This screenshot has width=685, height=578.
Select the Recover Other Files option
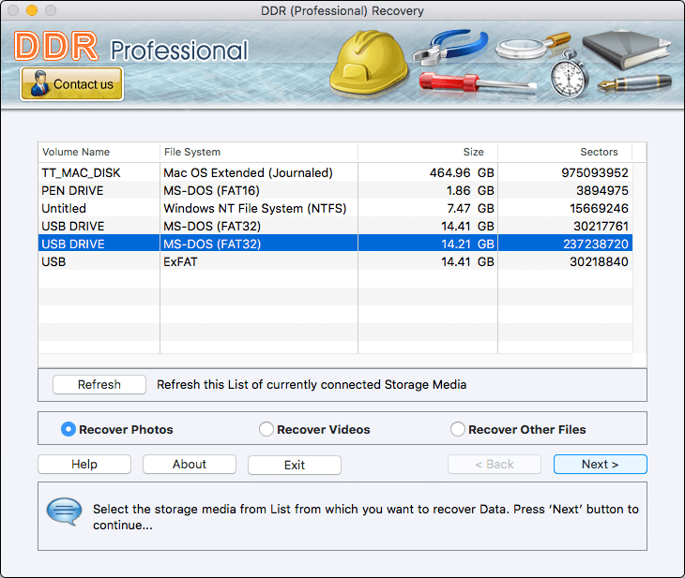tap(457, 429)
